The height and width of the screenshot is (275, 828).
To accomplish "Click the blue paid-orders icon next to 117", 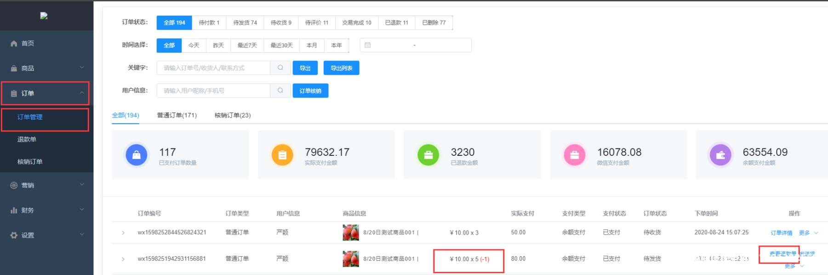I will 137,155.
